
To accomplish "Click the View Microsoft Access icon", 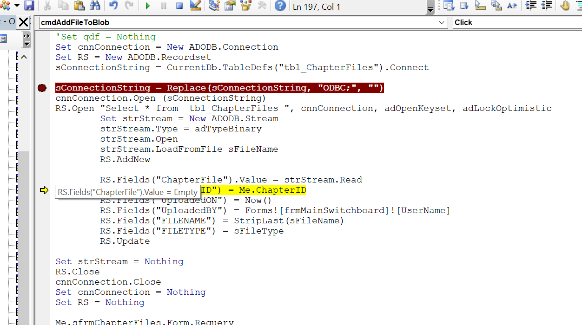I will click(5, 6).
